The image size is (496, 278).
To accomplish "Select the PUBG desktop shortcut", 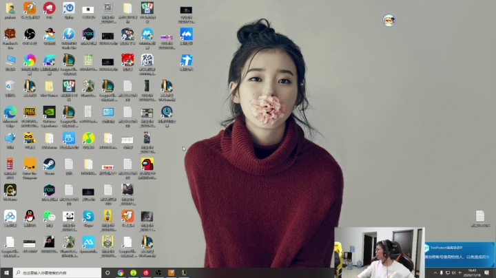I will point(30,112).
